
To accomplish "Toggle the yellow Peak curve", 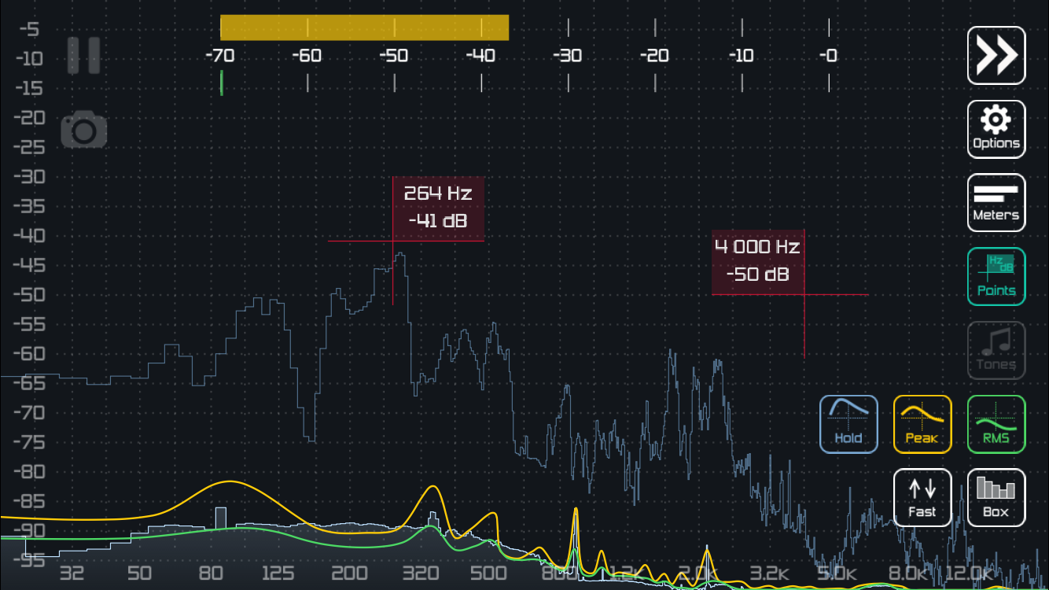I will tap(922, 424).
